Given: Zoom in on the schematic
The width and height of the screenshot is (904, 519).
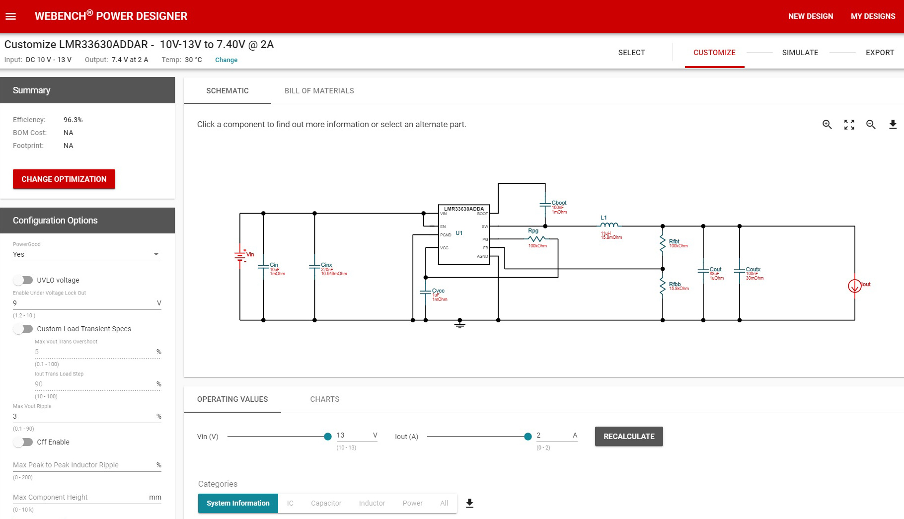Looking at the screenshot, I should point(827,125).
